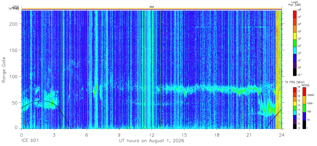The width and height of the screenshot is (317, 146).
Task: Select the '15' label on TX FRQ scale
Action: [x=298, y=101]
